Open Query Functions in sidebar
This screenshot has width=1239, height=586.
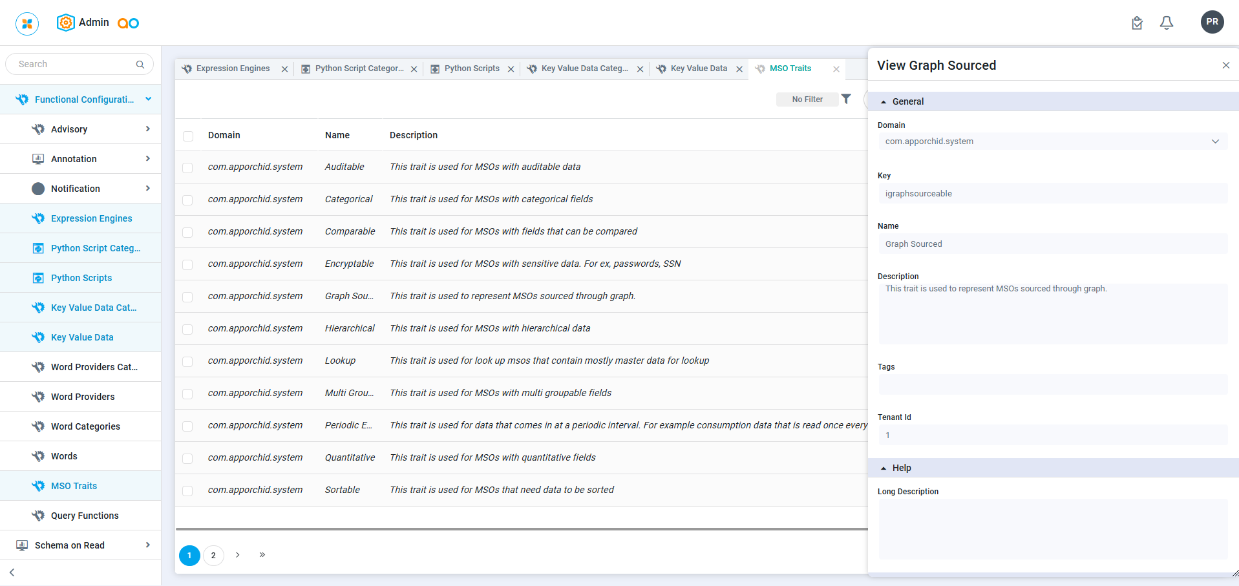85,516
